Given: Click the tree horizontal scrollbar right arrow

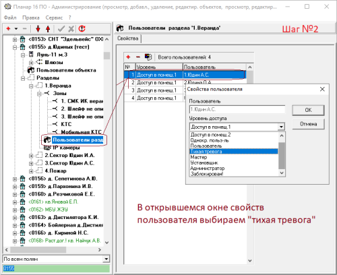Looking at the screenshot, I should pos(100,249).
